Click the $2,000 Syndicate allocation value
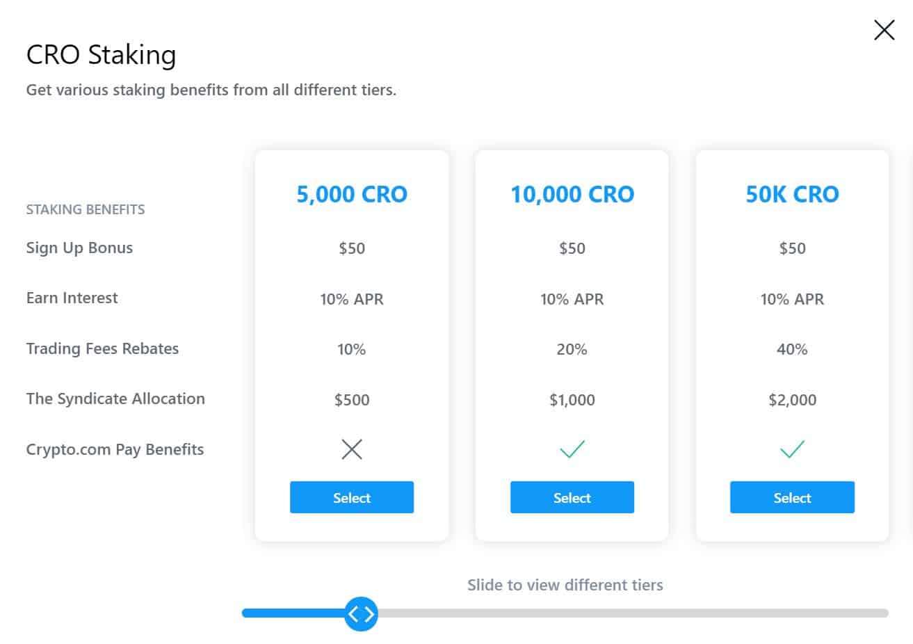 (792, 400)
